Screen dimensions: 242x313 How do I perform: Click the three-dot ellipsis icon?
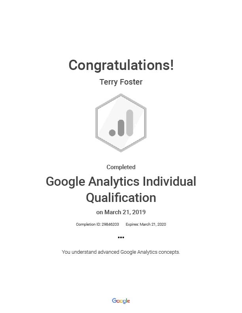point(121,238)
